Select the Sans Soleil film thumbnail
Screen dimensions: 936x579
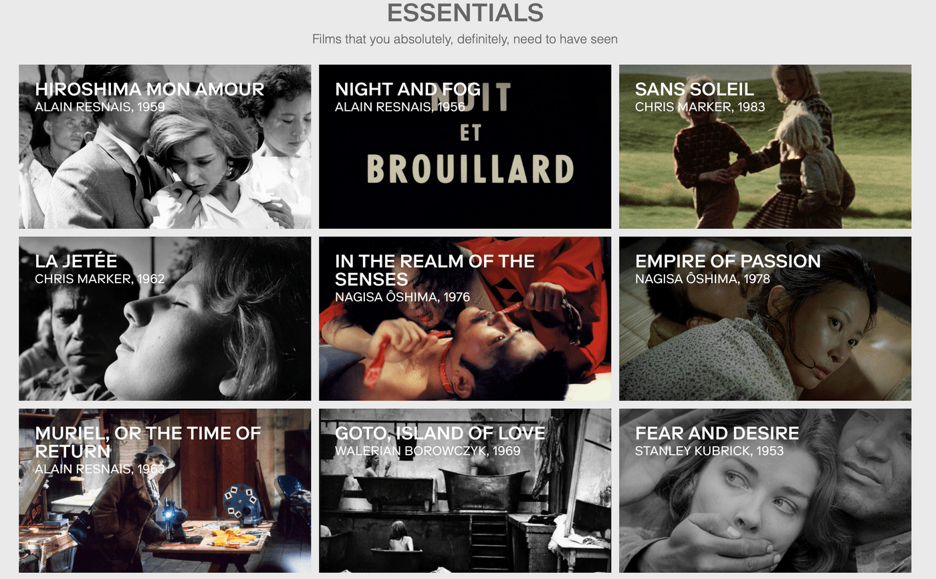(765, 146)
